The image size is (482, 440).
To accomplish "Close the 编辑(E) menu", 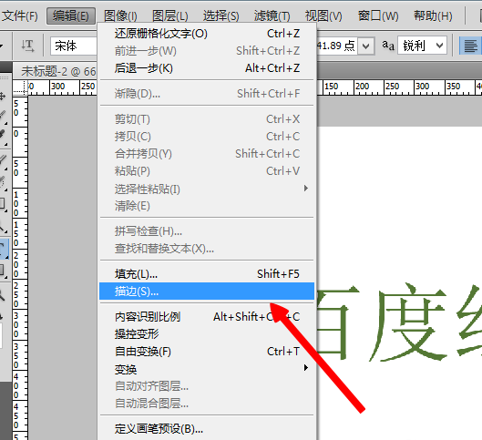I will click(71, 15).
